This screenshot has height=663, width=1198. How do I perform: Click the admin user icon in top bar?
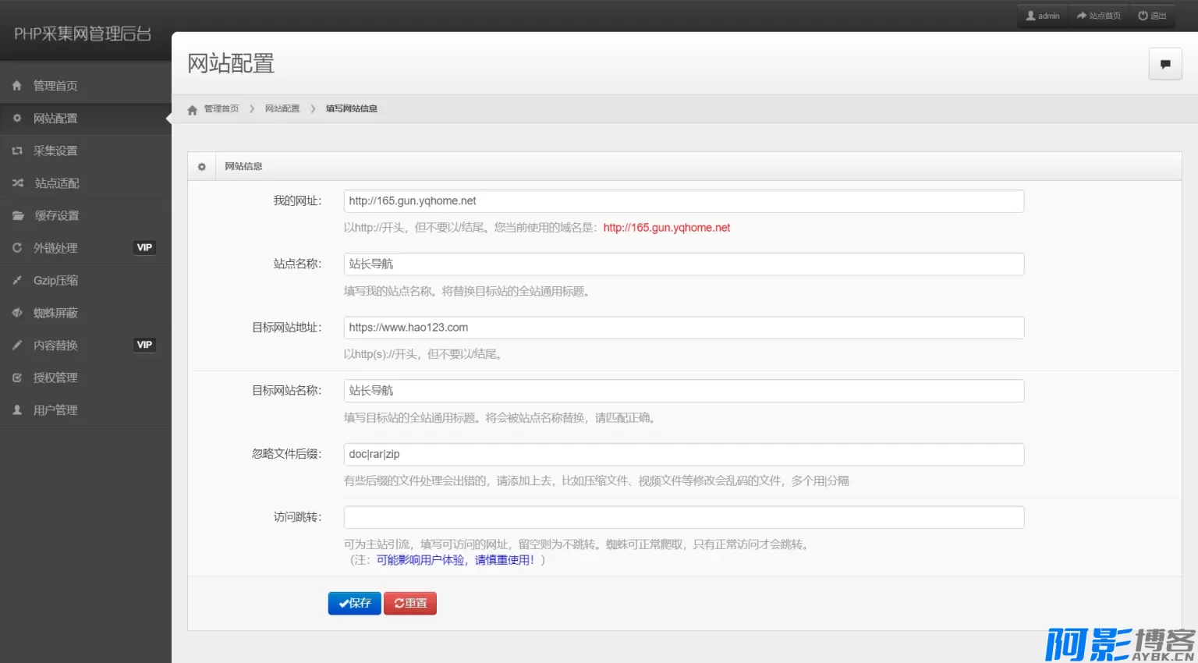[1030, 16]
